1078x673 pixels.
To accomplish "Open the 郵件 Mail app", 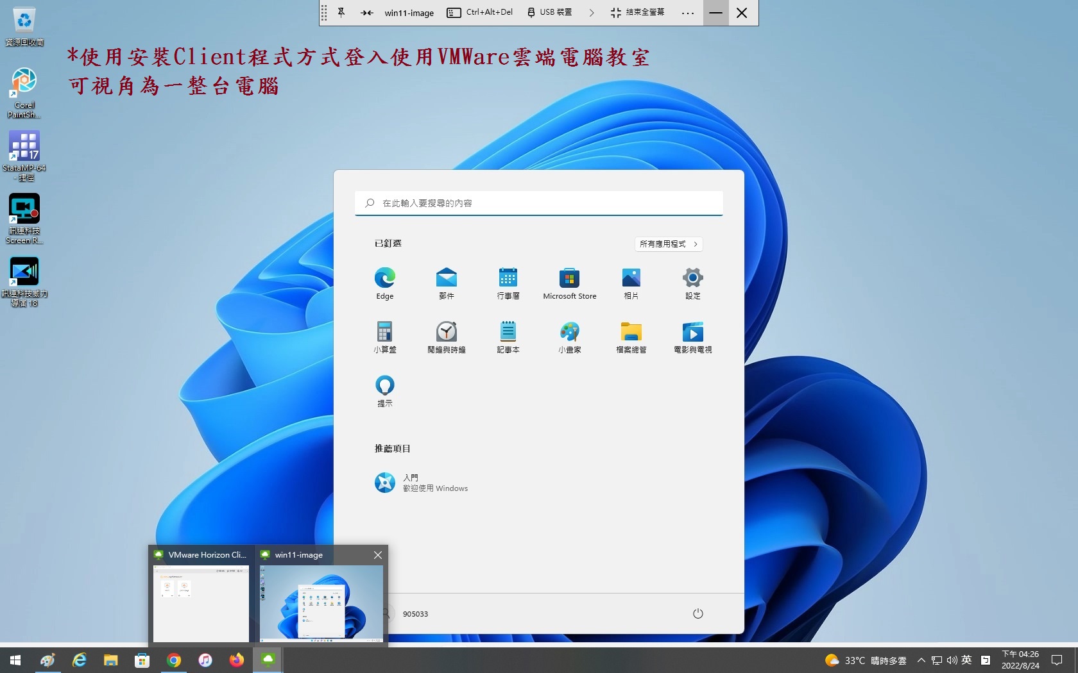I will click(446, 283).
